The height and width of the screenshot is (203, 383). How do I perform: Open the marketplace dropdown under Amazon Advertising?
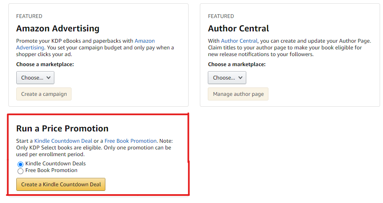tap(35, 77)
